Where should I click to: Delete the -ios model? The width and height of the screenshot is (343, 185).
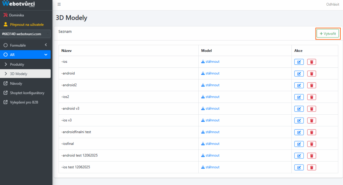pyautogui.click(x=312, y=62)
